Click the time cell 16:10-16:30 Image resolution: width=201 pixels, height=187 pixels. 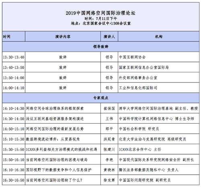tap(14, 170)
